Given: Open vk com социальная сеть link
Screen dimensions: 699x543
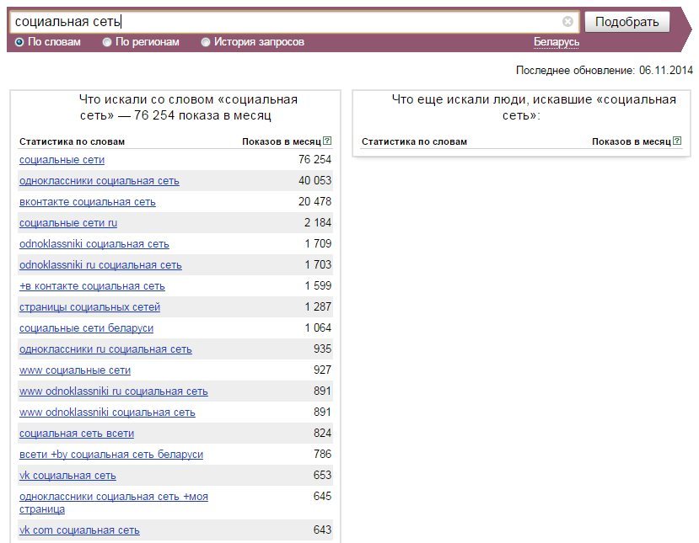Looking at the screenshot, I should coord(79,530).
